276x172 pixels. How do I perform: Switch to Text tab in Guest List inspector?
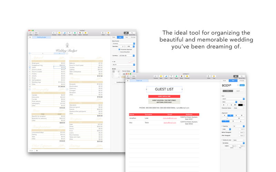tap(233, 80)
